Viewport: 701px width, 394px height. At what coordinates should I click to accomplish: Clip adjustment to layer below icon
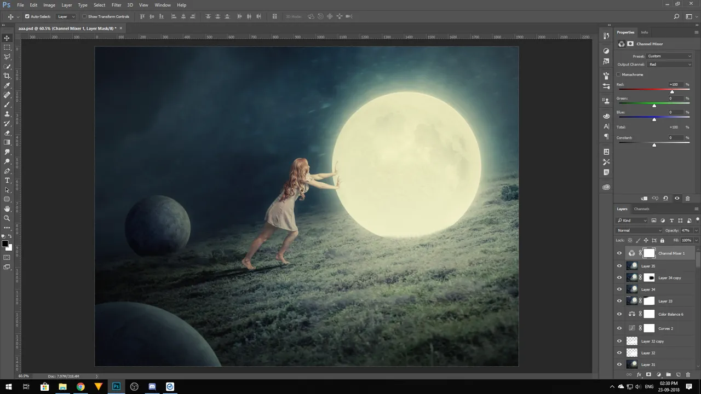pyautogui.click(x=644, y=198)
